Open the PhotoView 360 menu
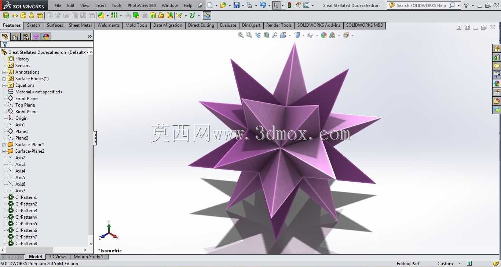501x267 pixels. click(x=142, y=5)
